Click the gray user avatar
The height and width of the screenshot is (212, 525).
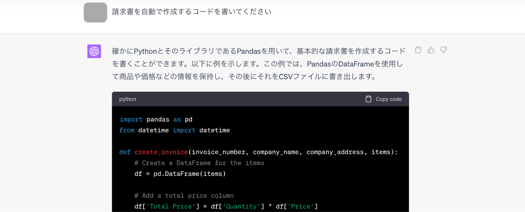coord(95,12)
